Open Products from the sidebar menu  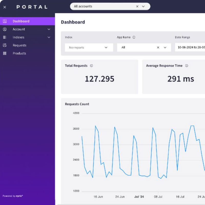pos(19,53)
